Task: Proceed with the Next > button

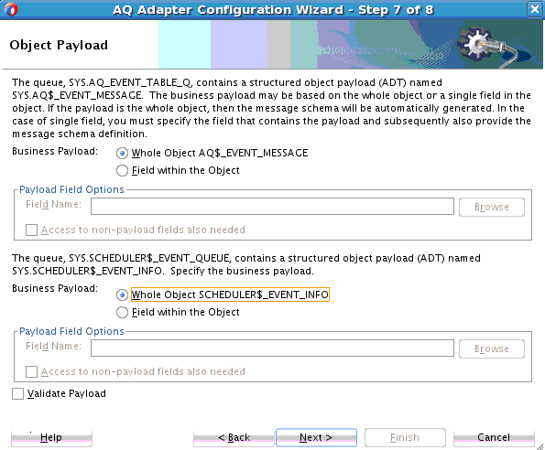Action: click(x=316, y=437)
